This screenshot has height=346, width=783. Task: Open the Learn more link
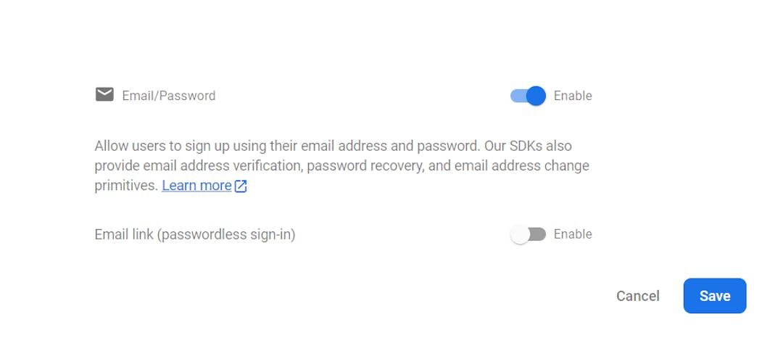pyautogui.click(x=196, y=186)
